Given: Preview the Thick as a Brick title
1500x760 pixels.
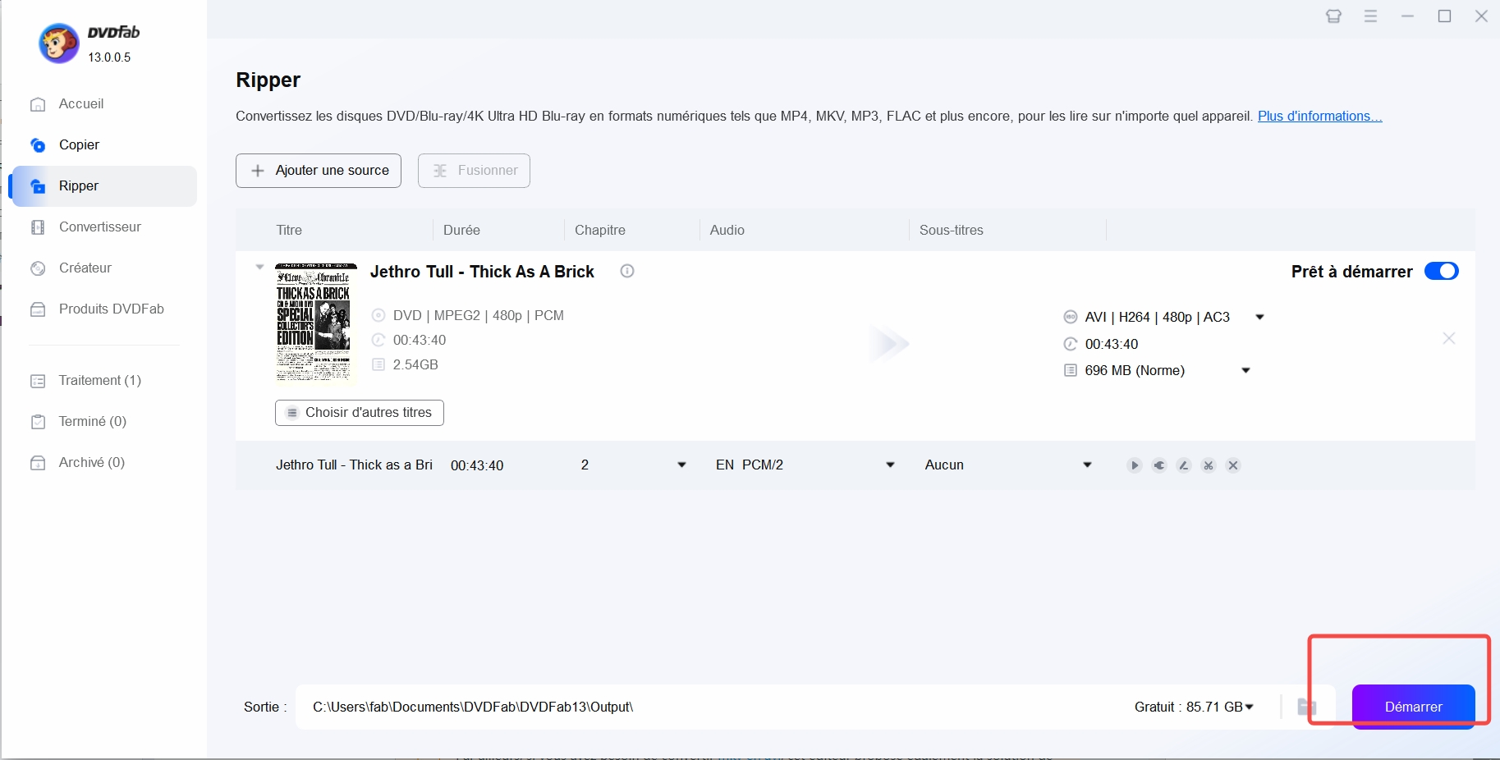Looking at the screenshot, I should click(x=1134, y=465).
